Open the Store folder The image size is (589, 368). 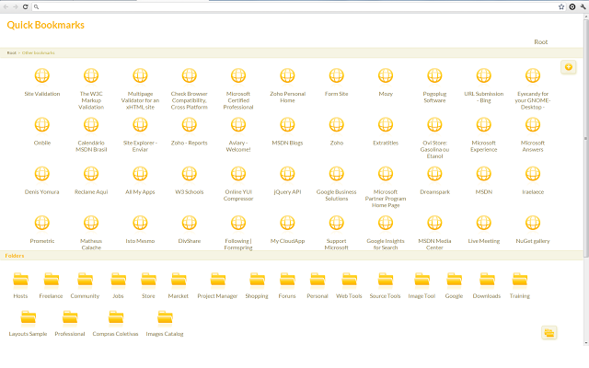pos(148,285)
